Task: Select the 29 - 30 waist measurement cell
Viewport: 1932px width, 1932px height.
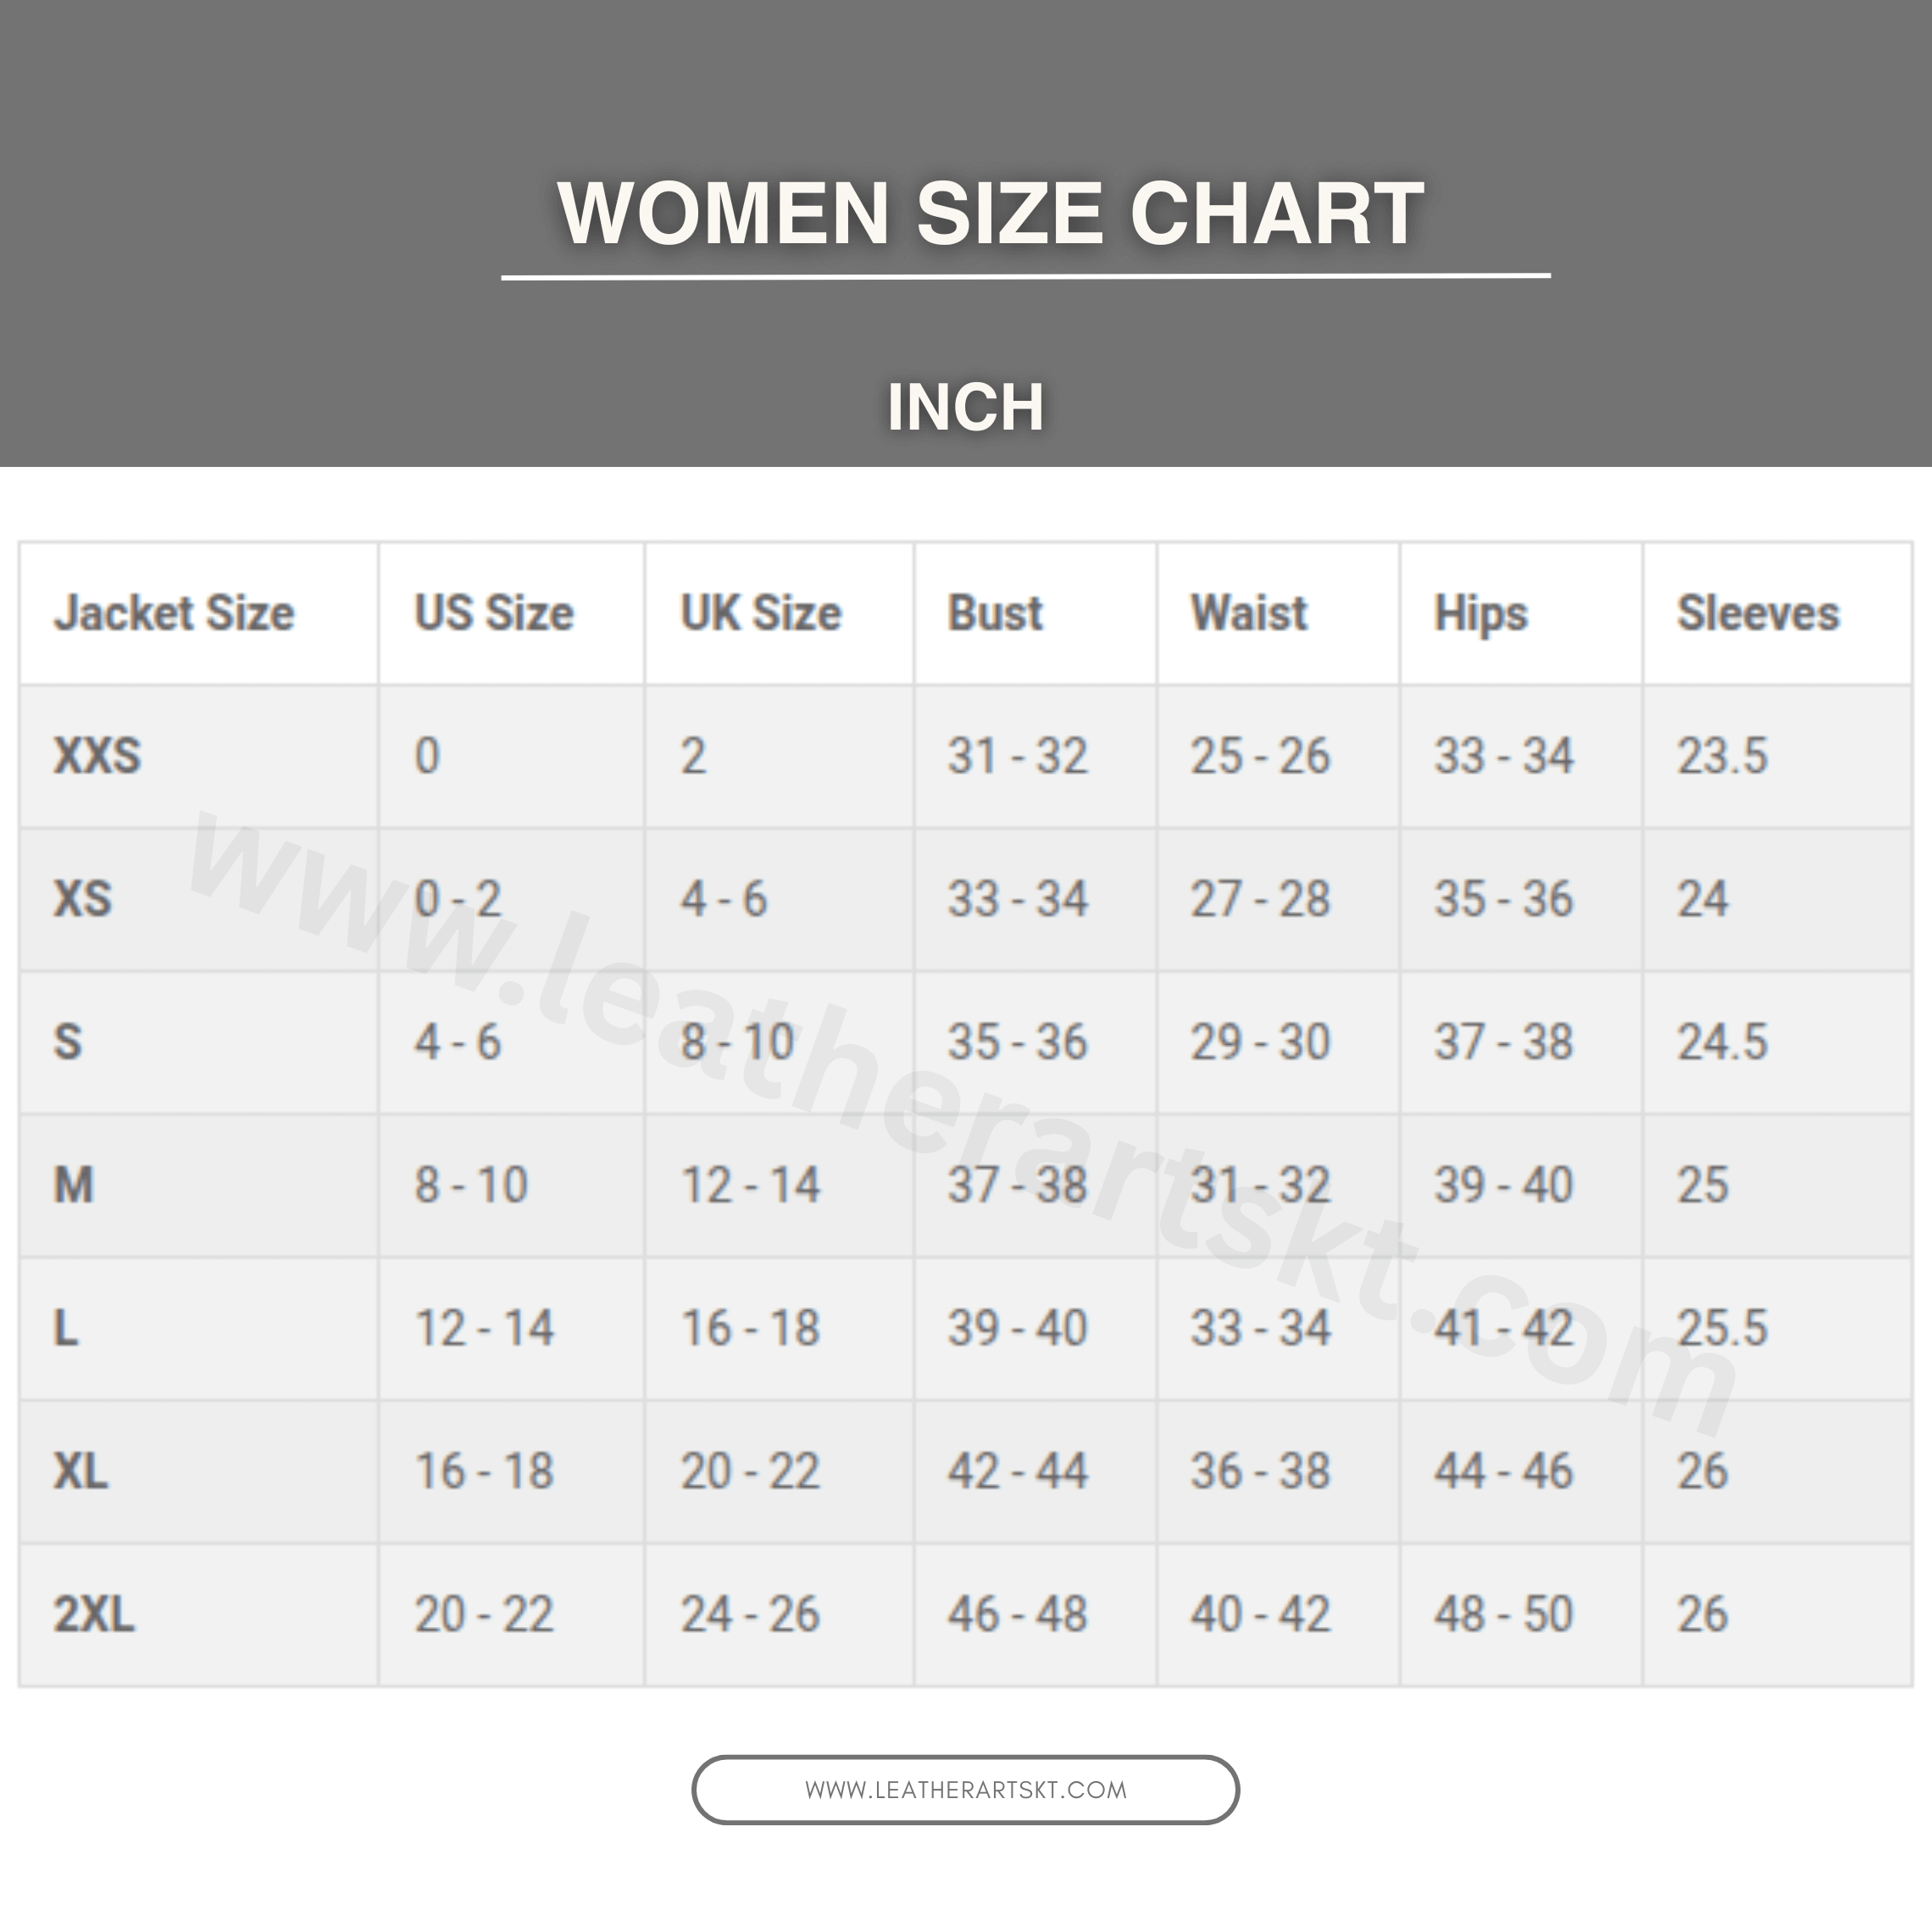Action: (1260, 1042)
